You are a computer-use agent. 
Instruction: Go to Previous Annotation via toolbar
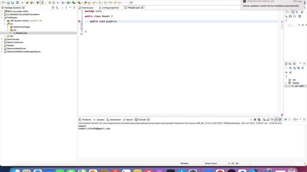(106, 3)
